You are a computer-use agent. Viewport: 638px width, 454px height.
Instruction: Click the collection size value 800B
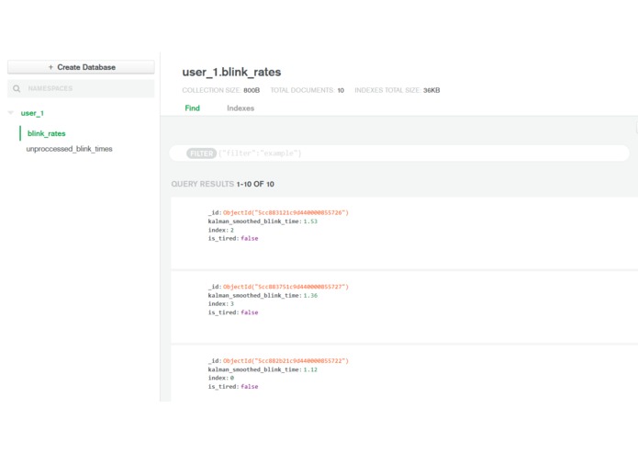click(x=252, y=90)
